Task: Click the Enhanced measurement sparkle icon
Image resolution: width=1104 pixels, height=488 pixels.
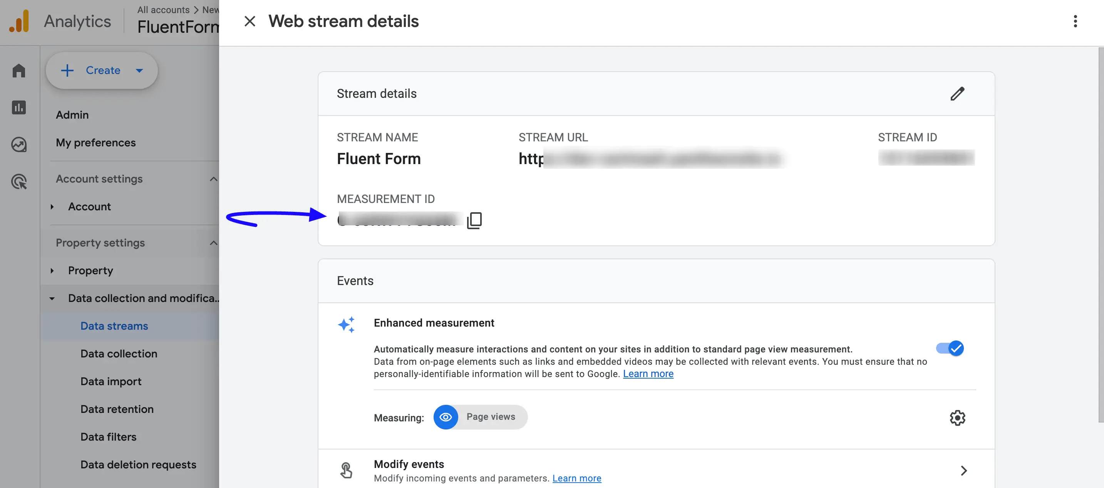Action: (x=346, y=325)
